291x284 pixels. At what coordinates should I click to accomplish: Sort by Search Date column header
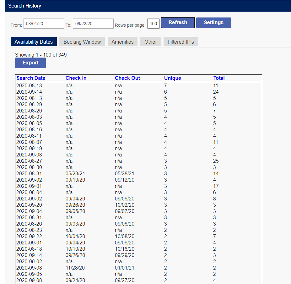click(x=31, y=78)
